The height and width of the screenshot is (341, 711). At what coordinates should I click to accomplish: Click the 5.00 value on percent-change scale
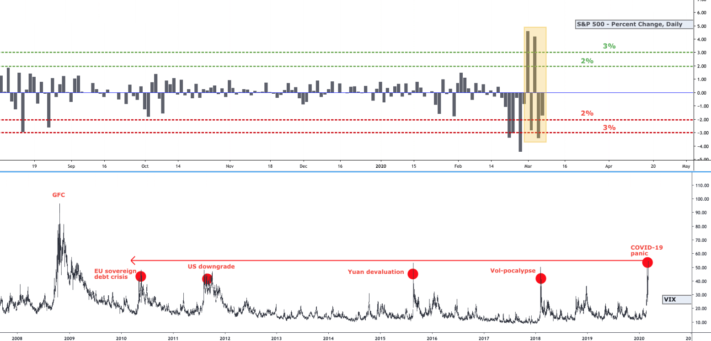click(702, 26)
